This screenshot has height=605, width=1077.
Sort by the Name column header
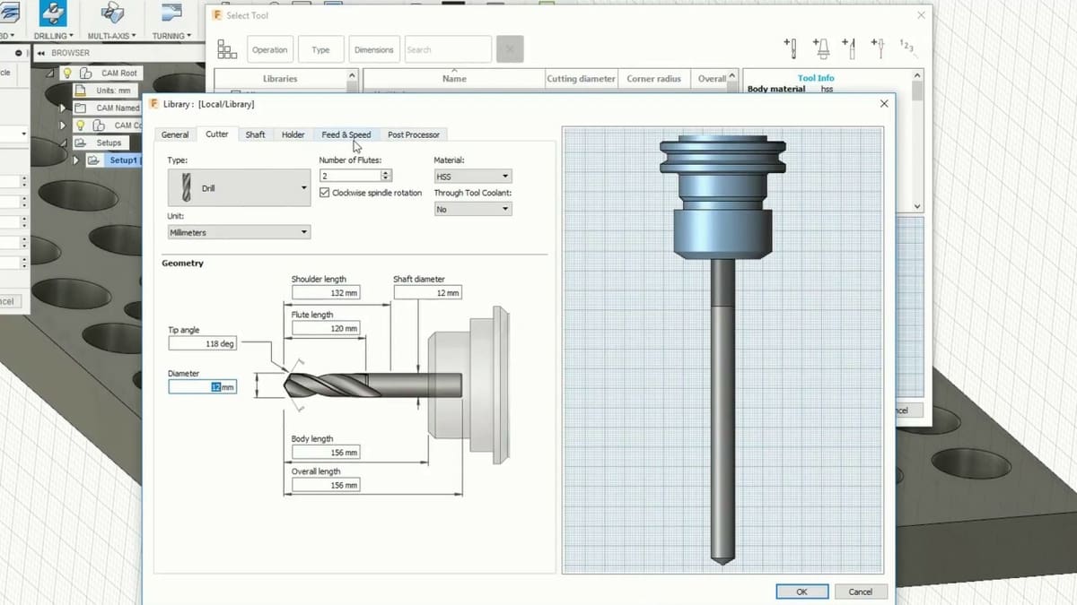click(454, 79)
